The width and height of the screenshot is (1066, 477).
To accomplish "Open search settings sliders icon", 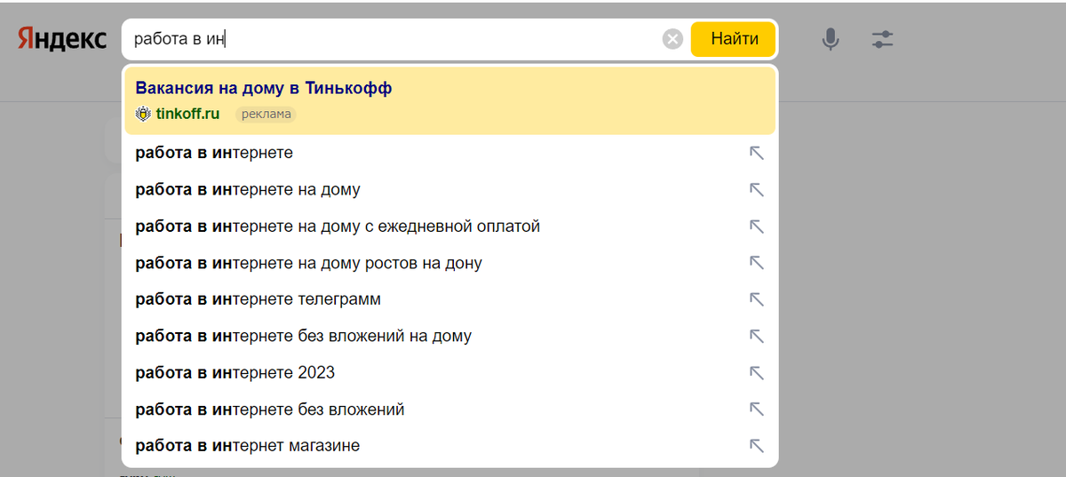I will tap(882, 39).
